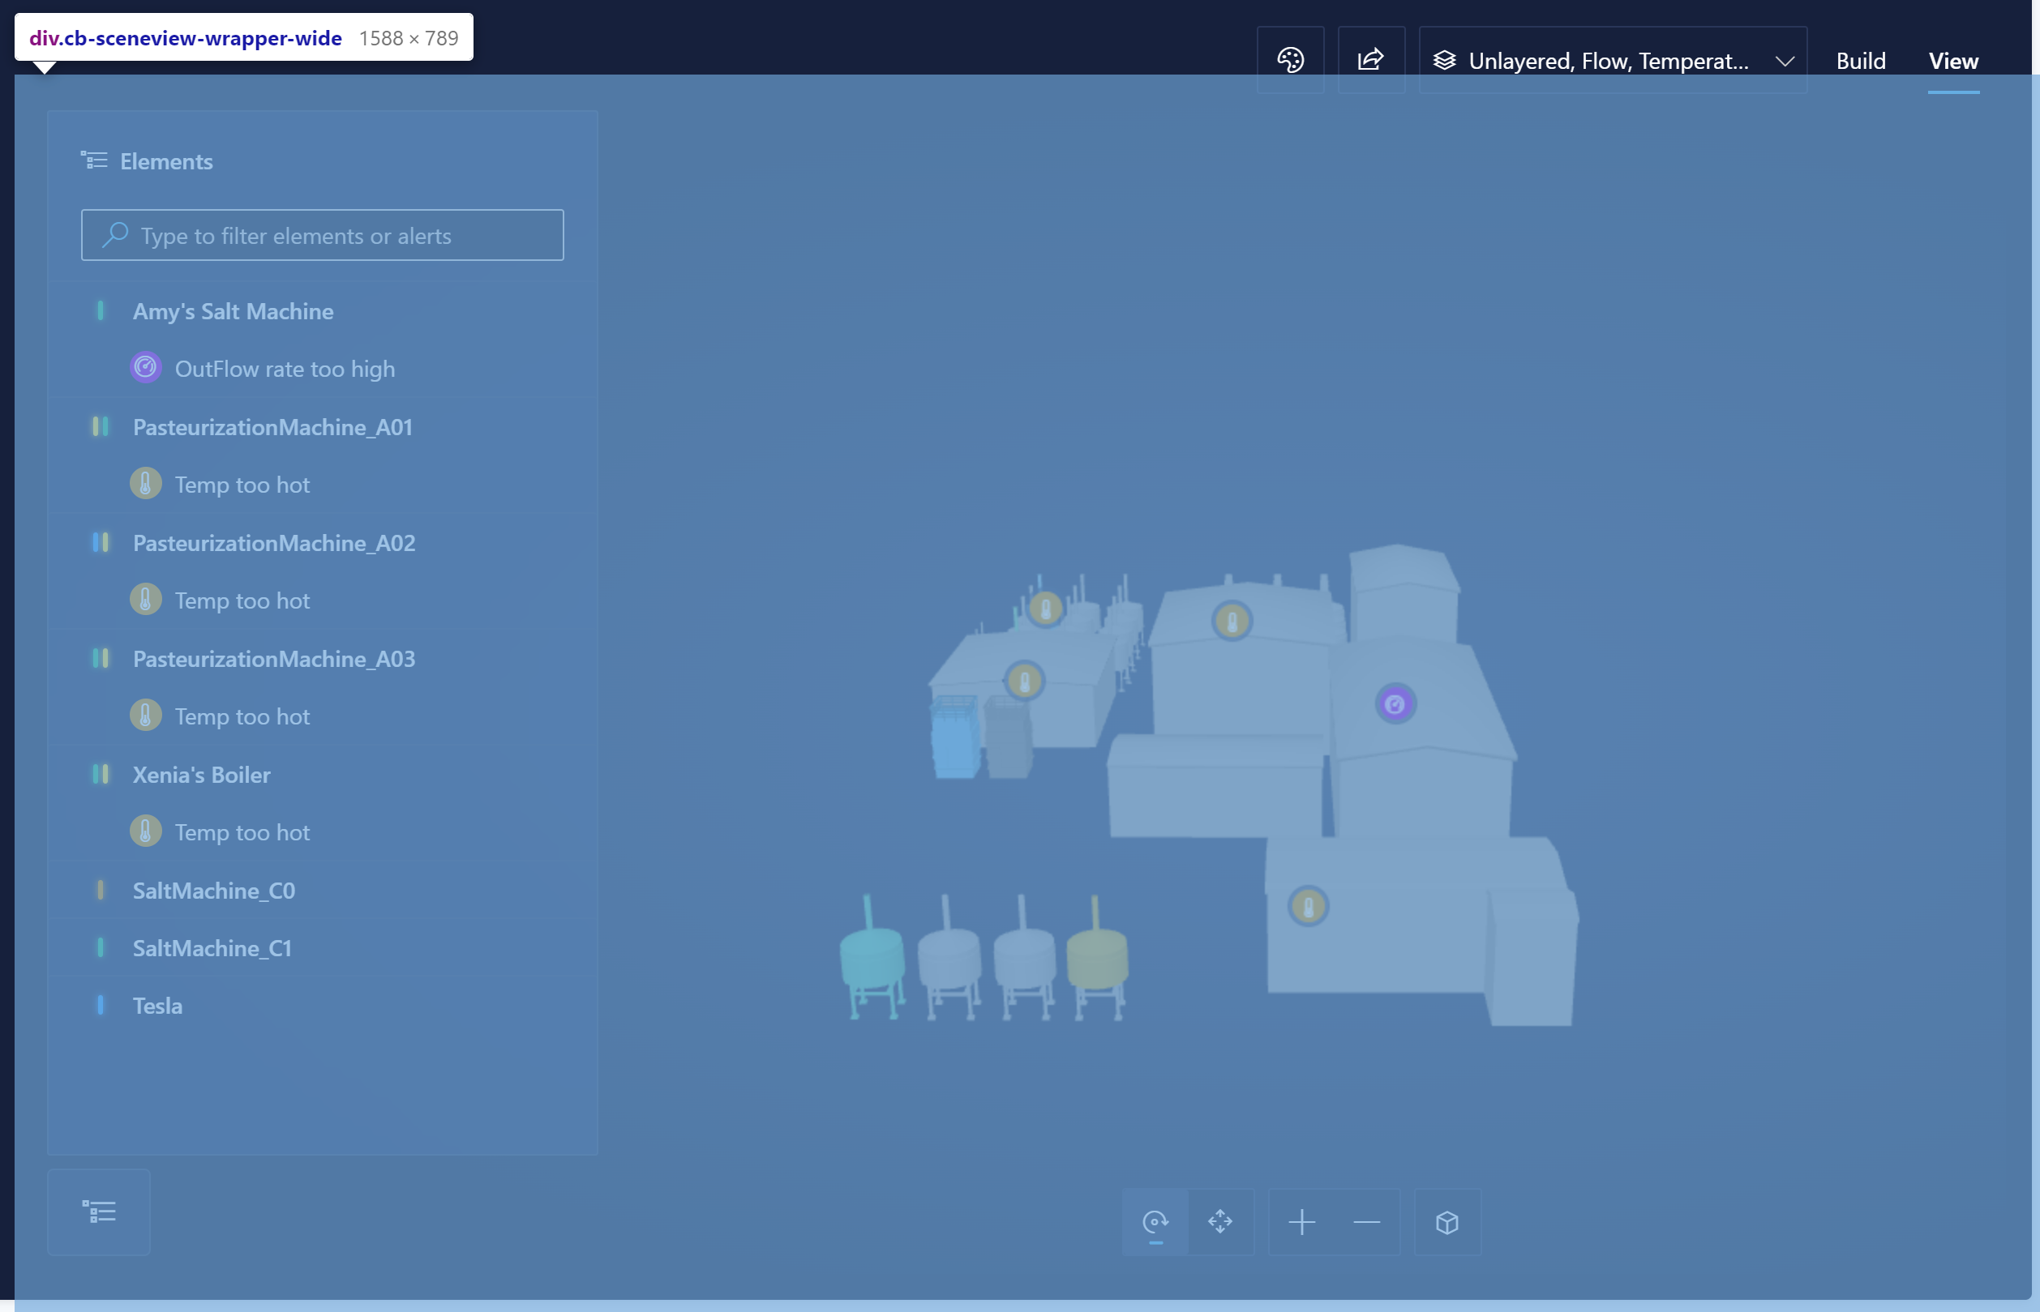Toggle the status indicator beside Amy's Salt Machine

click(x=101, y=310)
